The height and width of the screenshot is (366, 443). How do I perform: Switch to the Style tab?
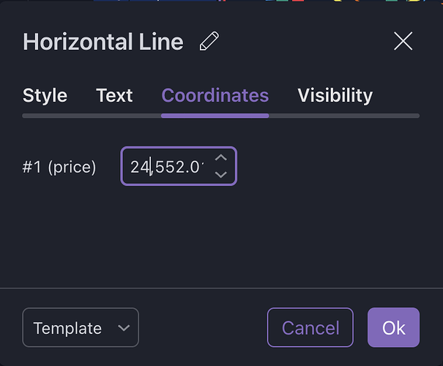click(x=45, y=95)
